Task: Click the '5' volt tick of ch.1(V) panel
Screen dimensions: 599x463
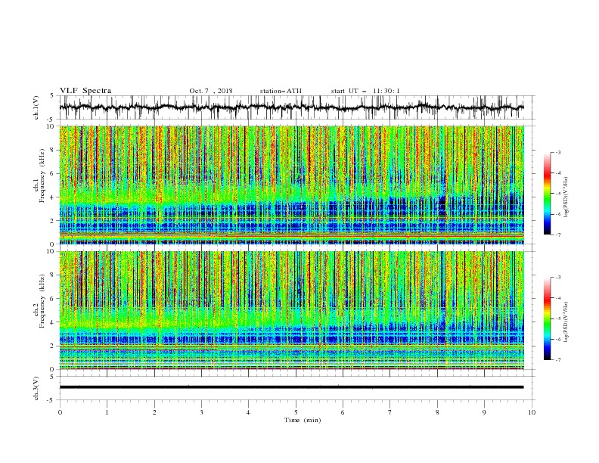Action: tap(52, 95)
